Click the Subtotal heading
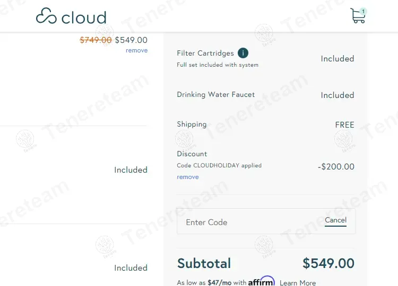This screenshot has width=398, height=286. [x=204, y=264]
